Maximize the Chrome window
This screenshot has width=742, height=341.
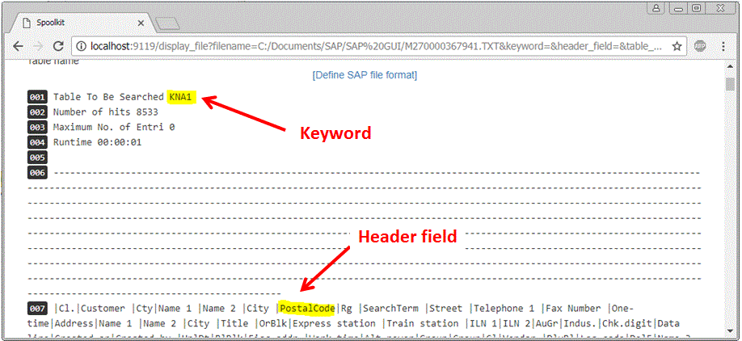pyautogui.click(x=696, y=7)
